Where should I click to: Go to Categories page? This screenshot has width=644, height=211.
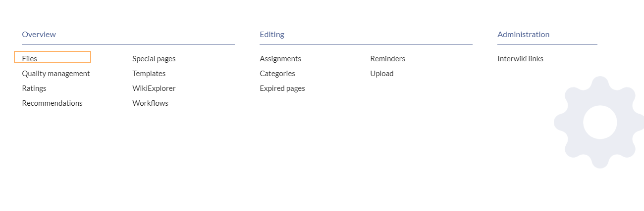coord(277,73)
